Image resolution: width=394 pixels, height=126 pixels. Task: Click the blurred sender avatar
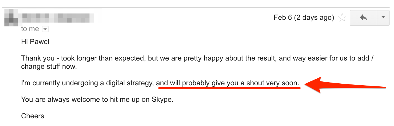tap(11, 17)
